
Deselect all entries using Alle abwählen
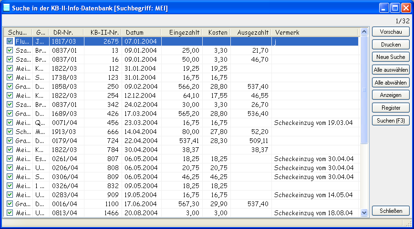tap(391, 83)
